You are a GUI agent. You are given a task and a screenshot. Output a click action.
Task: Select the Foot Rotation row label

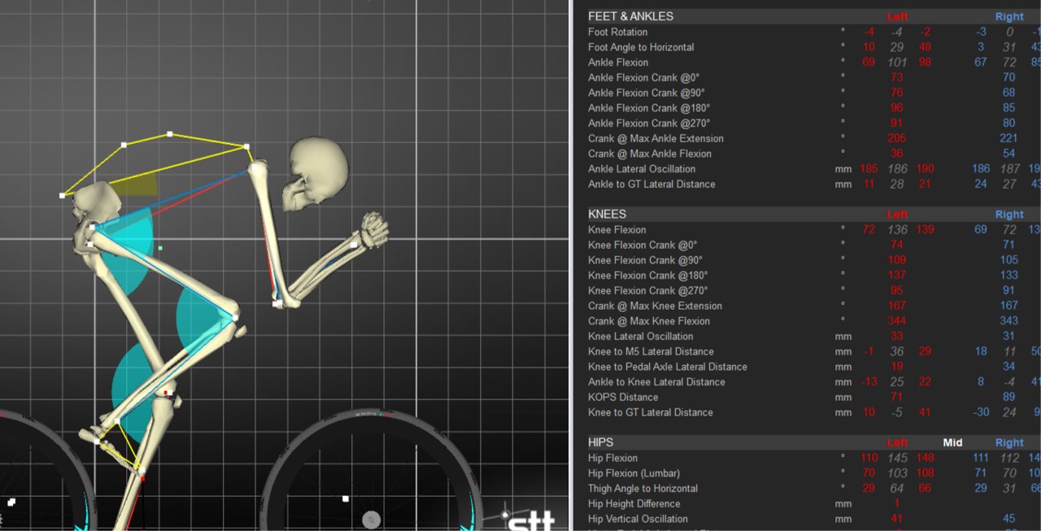pyautogui.click(x=617, y=32)
